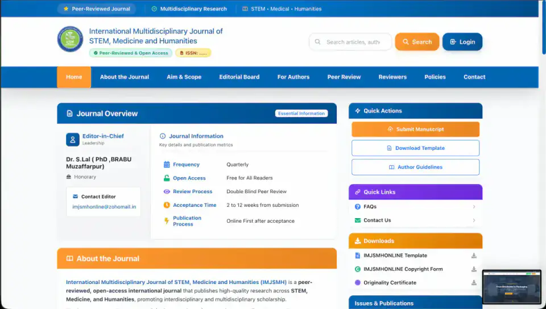Click the Frequency calendar icon
The width and height of the screenshot is (546, 309).
click(167, 165)
